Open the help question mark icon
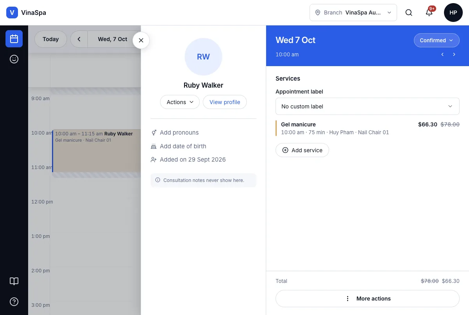Image resolution: width=469 pixels, height=315 pixels. pos(14,302)
